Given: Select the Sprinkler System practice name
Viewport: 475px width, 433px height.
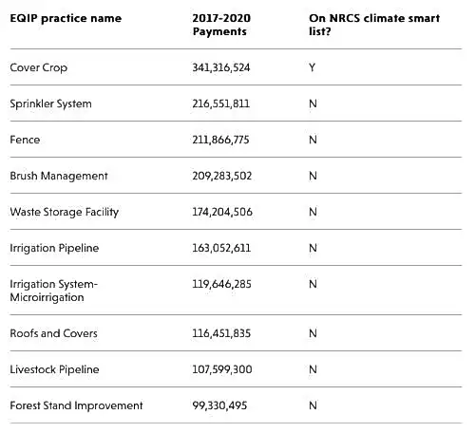Looking at the screenshot, I should coord(50,104).
